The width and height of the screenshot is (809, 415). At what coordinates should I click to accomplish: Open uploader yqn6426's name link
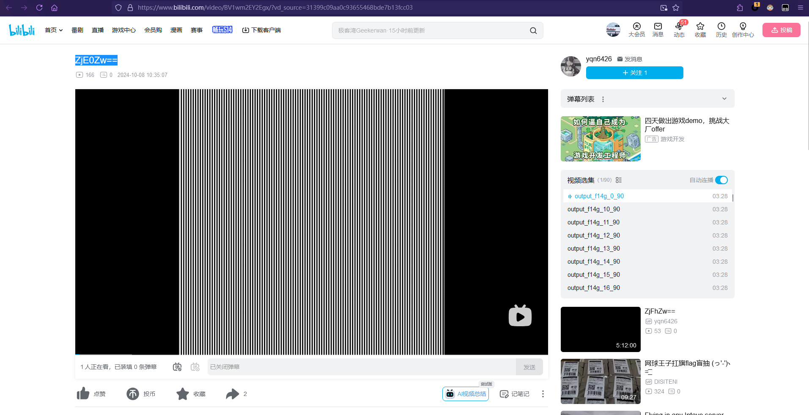pos(599,59)
